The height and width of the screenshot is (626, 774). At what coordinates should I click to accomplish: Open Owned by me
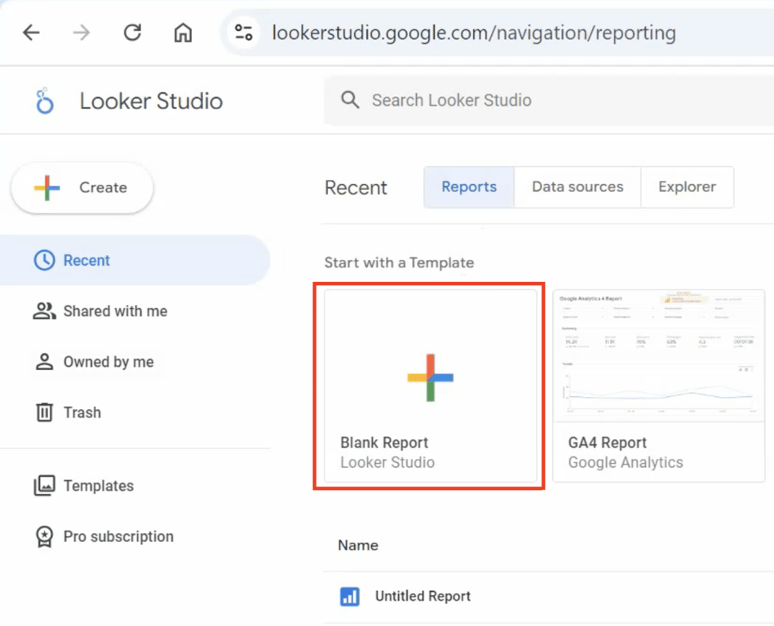108,362
